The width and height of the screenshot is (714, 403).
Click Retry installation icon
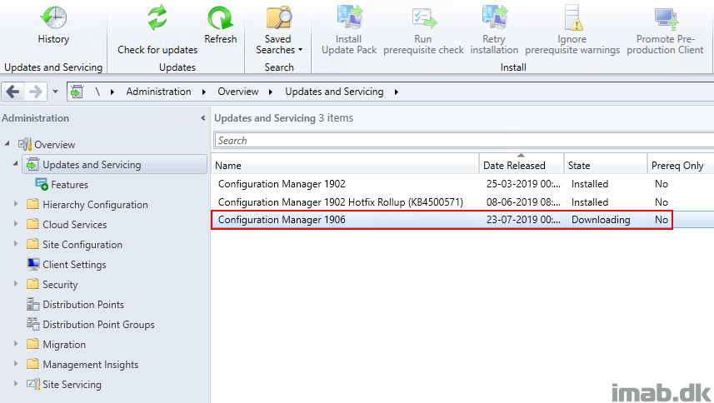pos(495,17)
